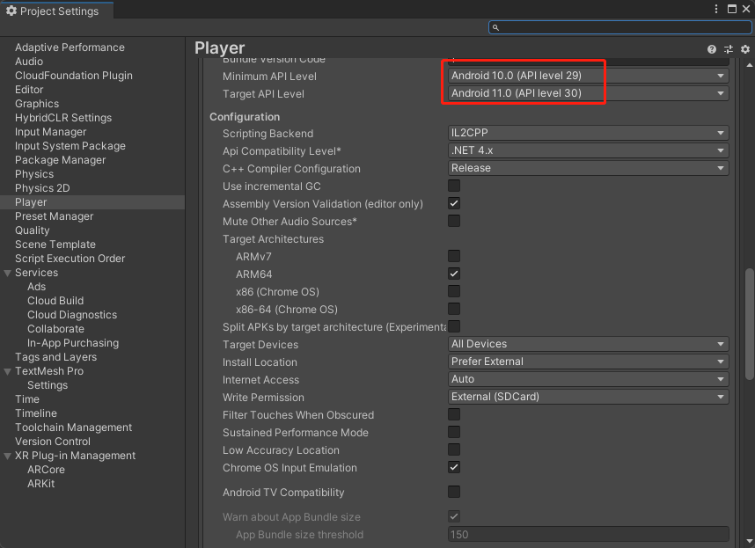Enable x86 (Chrome OS) checkbox

(x=454, y=291)
